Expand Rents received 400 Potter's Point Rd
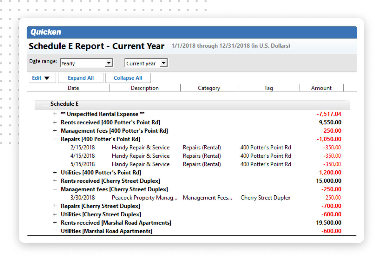This screenshot has height=256, width=375. click(55, 123)
